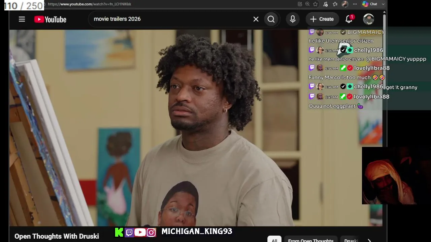Open YouTube notifications bell
Image resolution: width=431 pixels, height=242 pixels.
click(349, 19)
